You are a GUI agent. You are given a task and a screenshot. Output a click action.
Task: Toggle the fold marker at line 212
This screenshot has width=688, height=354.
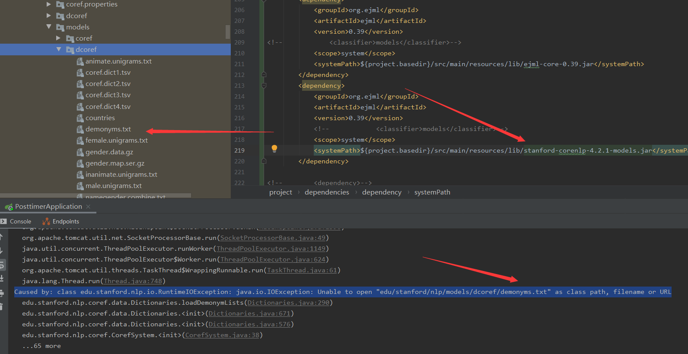[264, 75]
